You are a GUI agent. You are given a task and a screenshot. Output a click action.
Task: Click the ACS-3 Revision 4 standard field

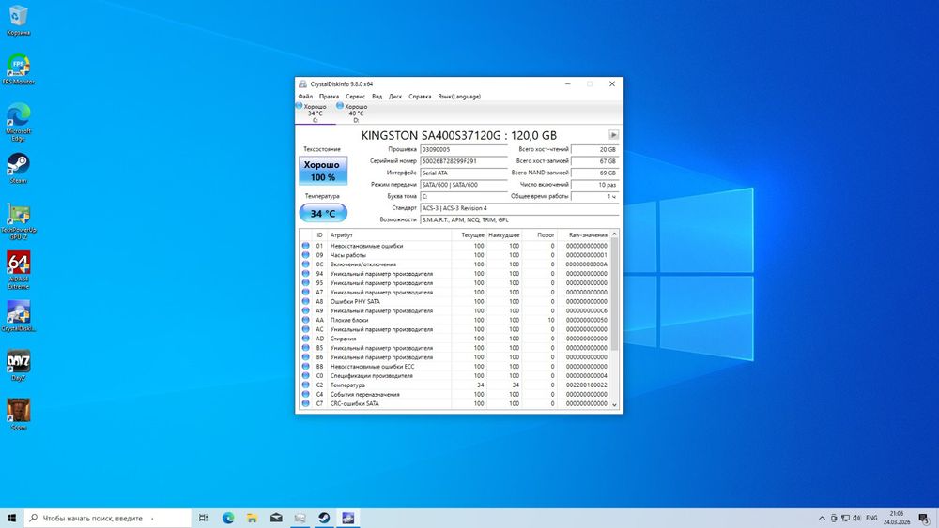click(x=519, y=208)
